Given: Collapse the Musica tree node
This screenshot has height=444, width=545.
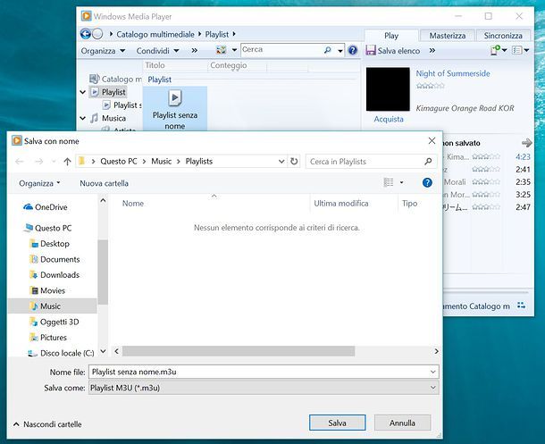Looking at the screenshot, I should click(x=83, y=118).
